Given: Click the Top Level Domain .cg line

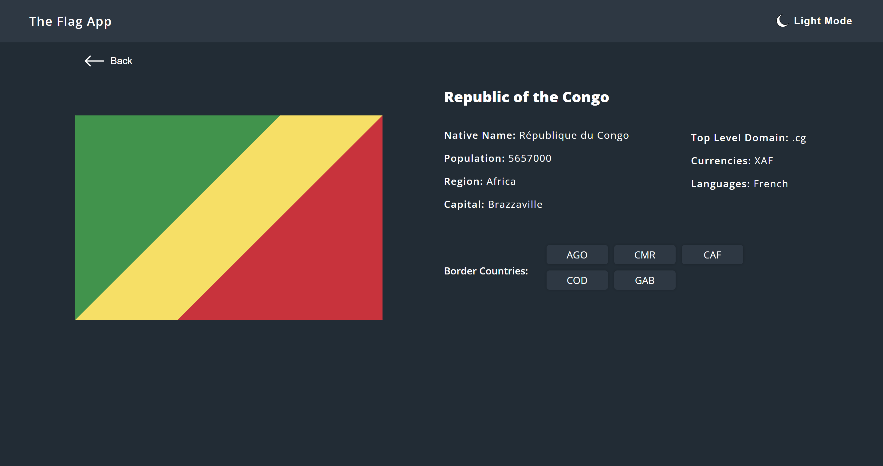Looking at the screenshot, I should (x=748, y=138).
